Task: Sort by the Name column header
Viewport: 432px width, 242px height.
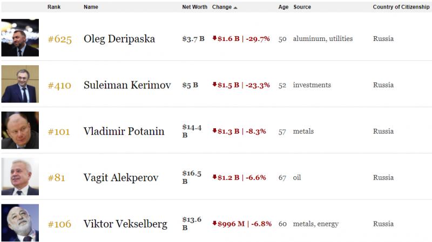Action: point(91,7)
